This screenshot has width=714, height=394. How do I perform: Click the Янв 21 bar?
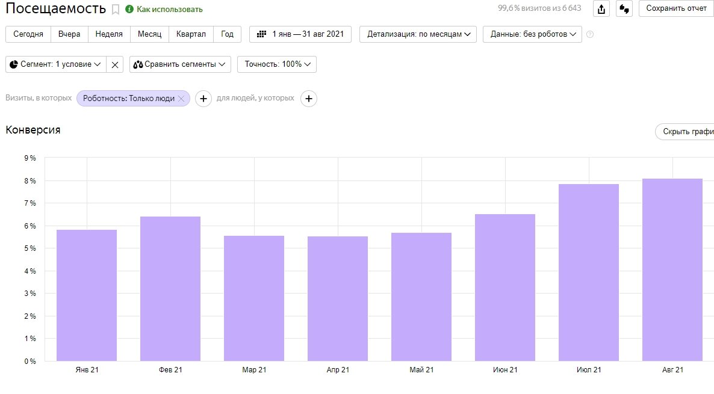(87, 295)
